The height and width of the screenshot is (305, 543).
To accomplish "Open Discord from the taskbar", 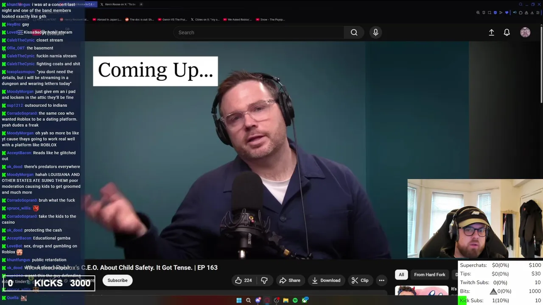I will [x=258, y=300].
